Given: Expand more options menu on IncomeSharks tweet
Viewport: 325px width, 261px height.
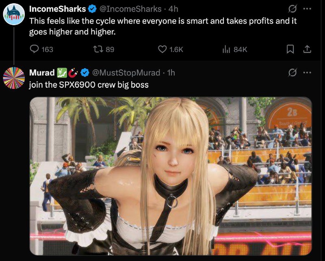Looking at the screenshot, I should point(307,9).
